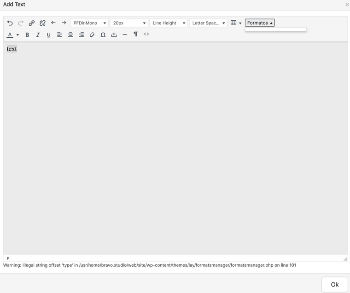This screenshot has height=293, width=350.
Task: Click the left arrow icon in toolbar
Action: [x=53, y=23]
